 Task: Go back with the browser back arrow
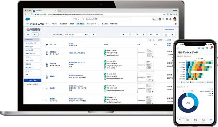pyautogui.click(x=25, y=14)
